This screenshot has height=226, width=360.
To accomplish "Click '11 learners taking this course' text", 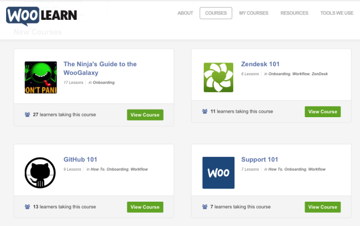I will 242,111.
